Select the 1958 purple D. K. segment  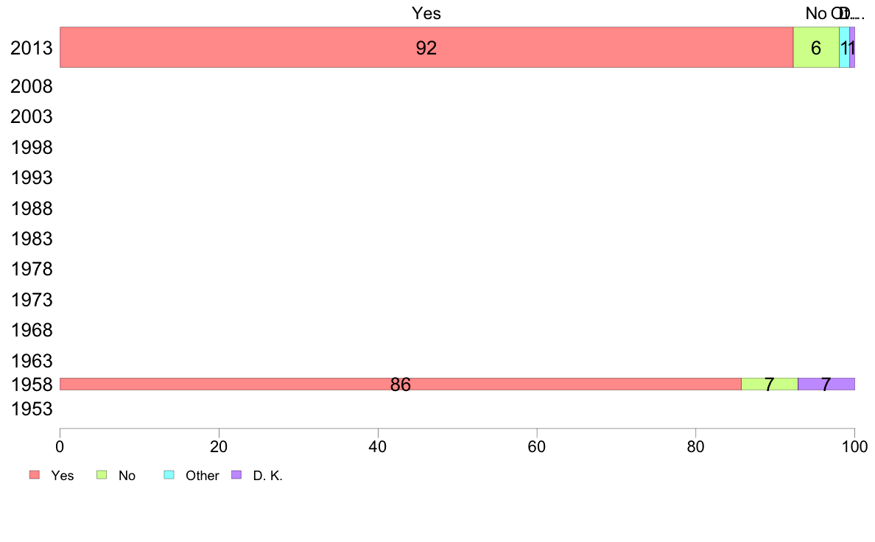click(x=826, y=384)
